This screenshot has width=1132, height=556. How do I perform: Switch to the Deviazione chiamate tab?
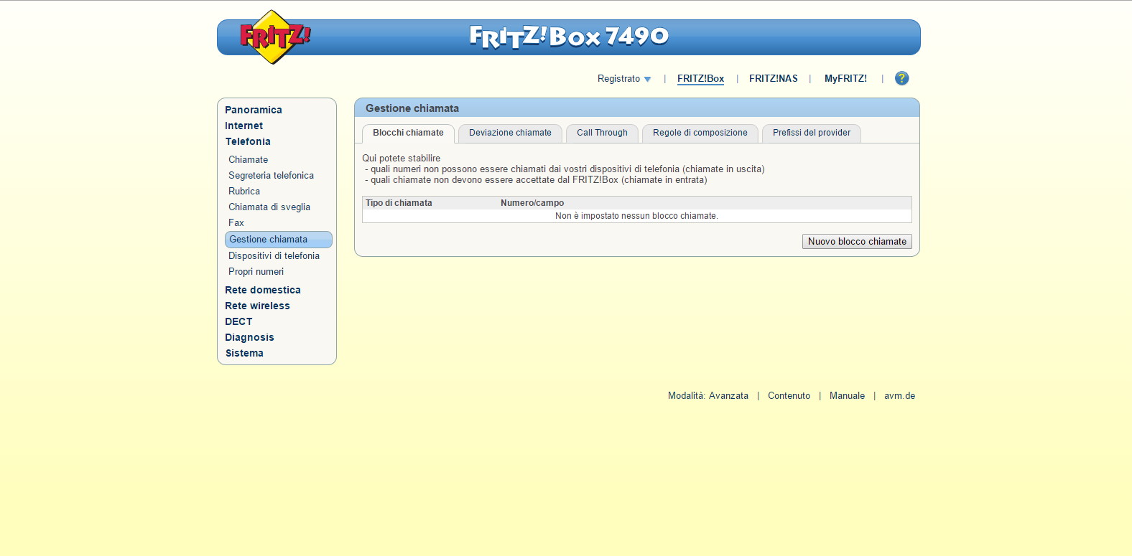point(510,133)
